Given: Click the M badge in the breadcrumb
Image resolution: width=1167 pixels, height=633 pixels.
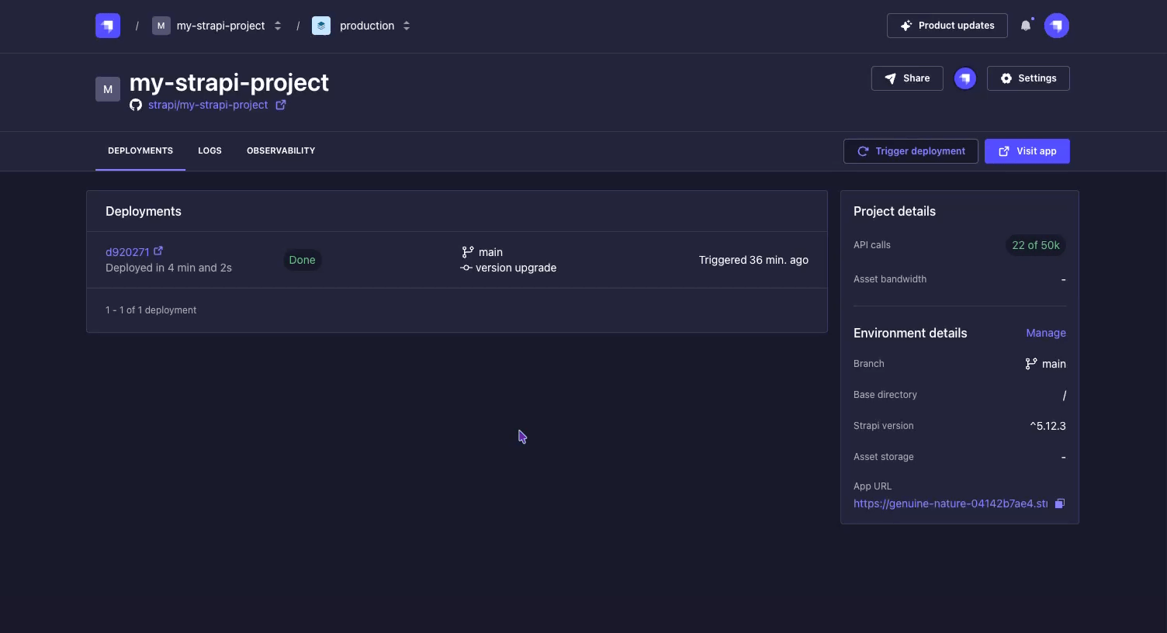Looking at the screenshot, I should (161, 26).
